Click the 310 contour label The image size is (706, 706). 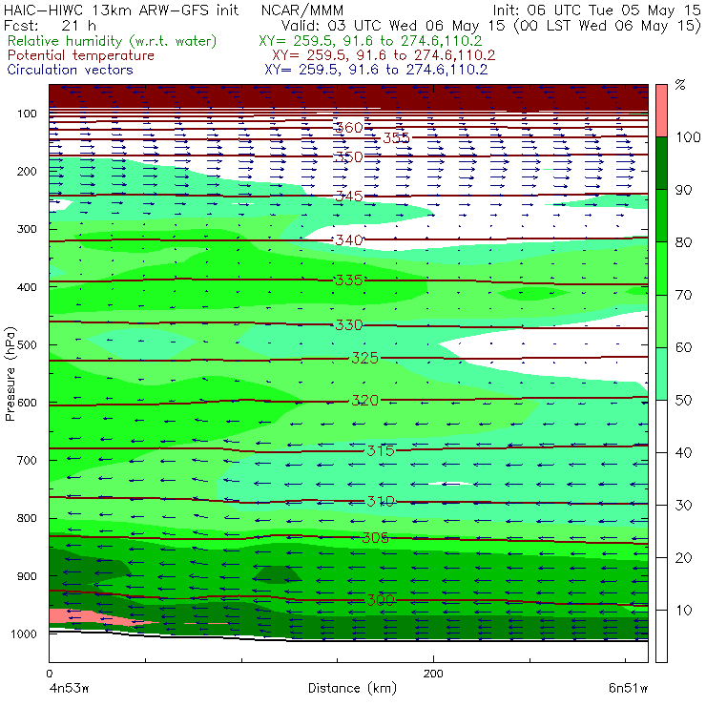(x=381, y=501)
